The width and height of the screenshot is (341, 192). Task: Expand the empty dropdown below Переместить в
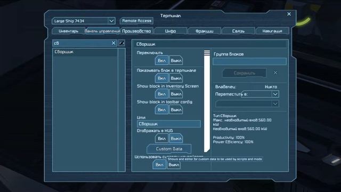click(x=247, y=104)
